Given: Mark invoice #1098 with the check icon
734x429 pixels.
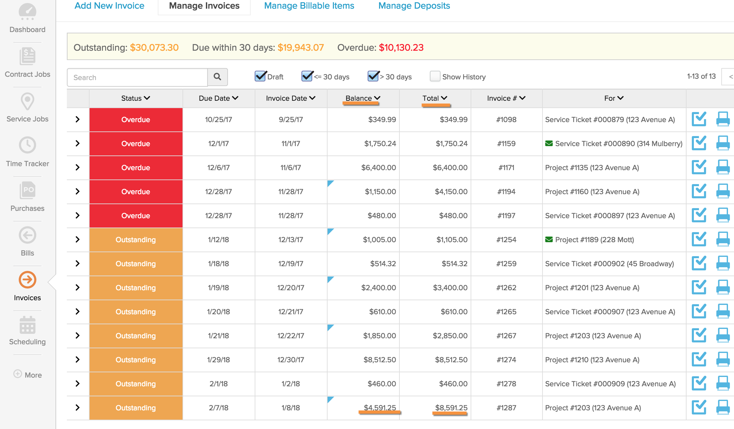Looking at the screenshot, I should coord(699,119).
